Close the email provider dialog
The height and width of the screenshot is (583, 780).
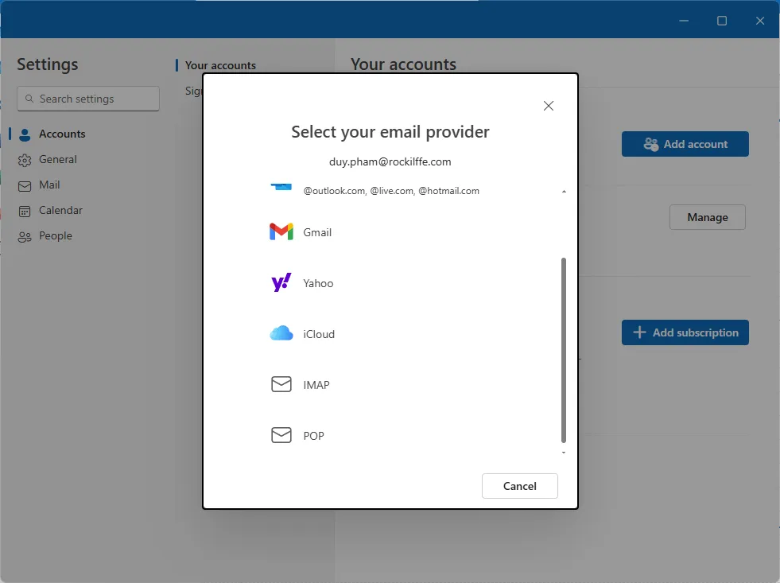[x=548, y=105]
